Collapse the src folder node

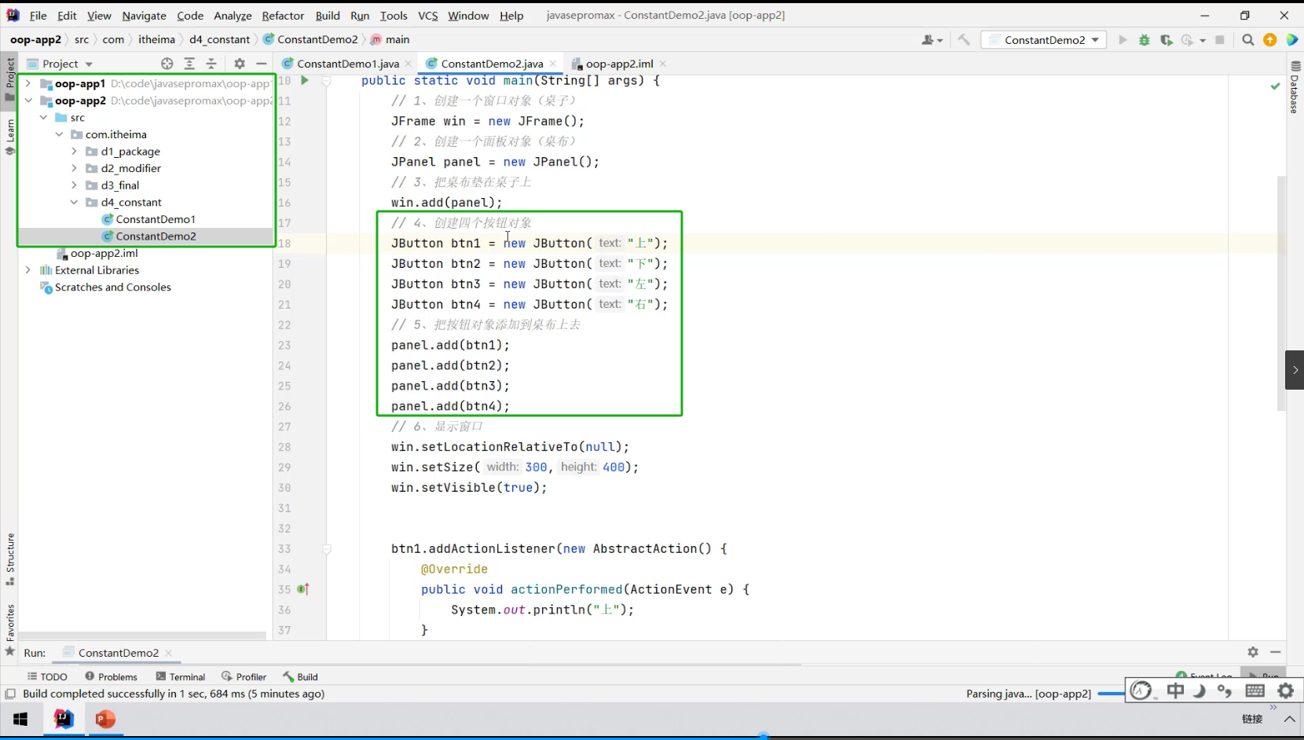pos(44,117)
